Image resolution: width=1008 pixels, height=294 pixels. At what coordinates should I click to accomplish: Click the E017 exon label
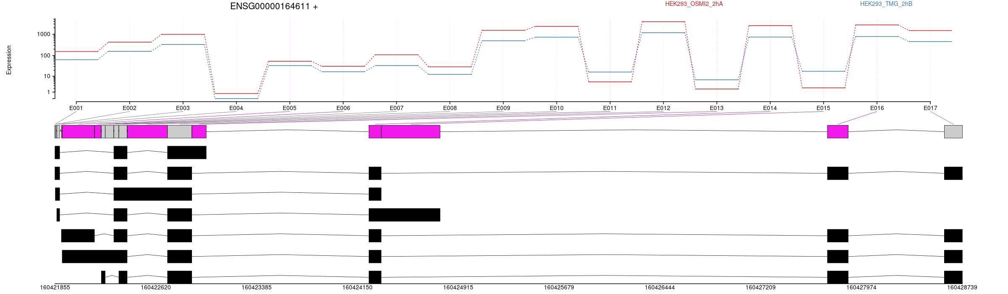pos(930,108)
